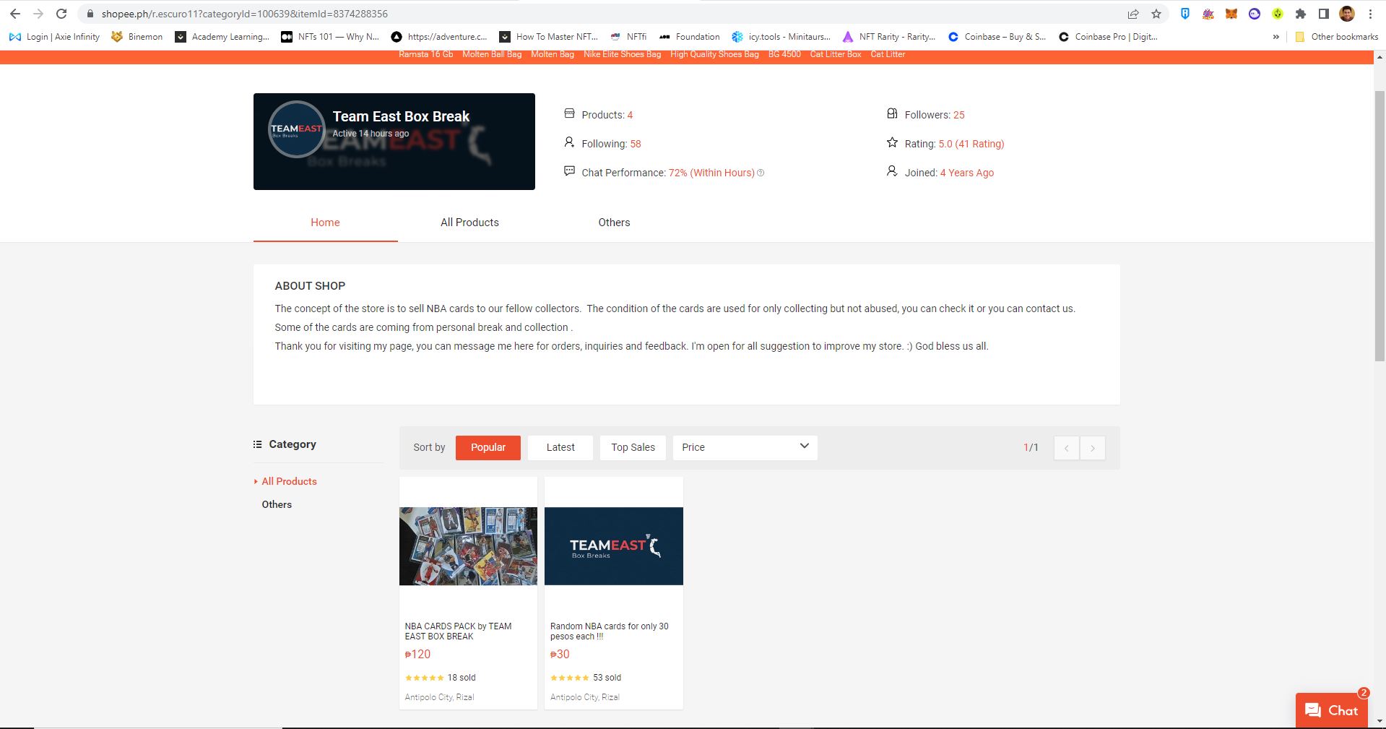Open the NFTs 101 bookmark

click(330, 37)
